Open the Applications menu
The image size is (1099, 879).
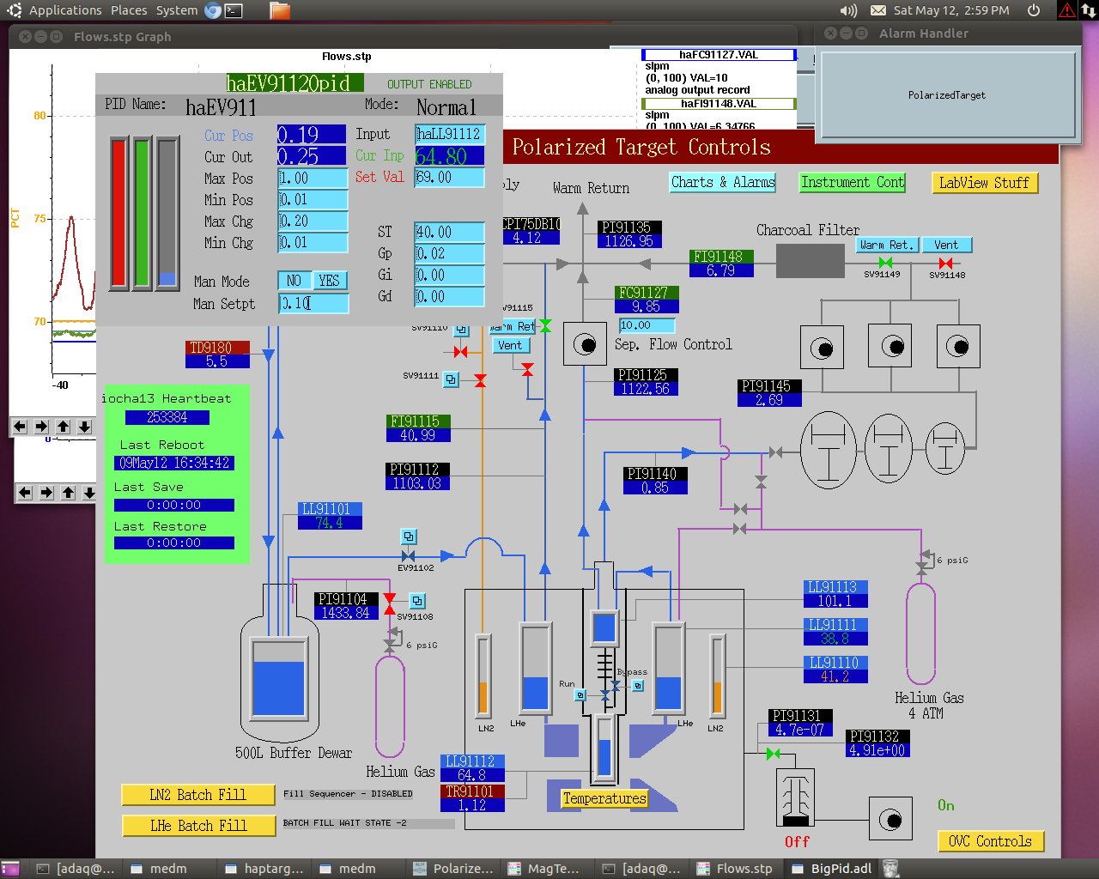click(x=65, y=10)
